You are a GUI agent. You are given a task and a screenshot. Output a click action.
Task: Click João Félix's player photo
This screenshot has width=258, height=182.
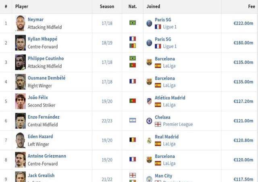(x=20, y=101)
